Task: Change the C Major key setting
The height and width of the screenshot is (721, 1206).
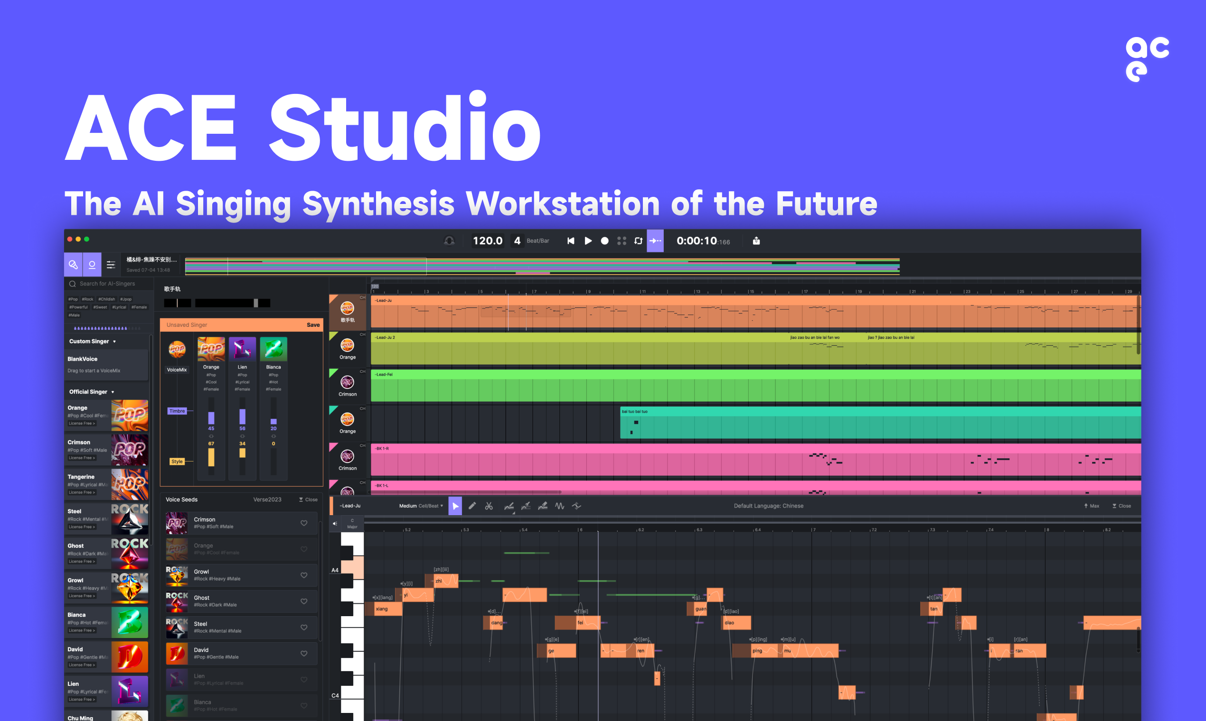Action: (353, 524)
